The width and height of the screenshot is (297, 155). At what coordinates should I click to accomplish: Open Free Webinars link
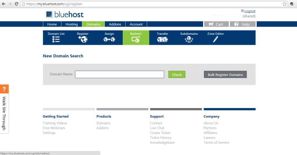click(54, 128)
